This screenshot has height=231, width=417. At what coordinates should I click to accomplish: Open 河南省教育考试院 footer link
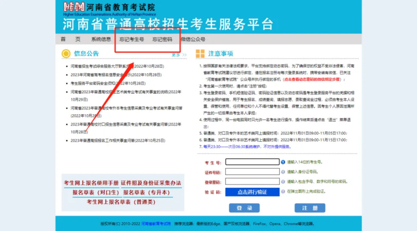156,224
